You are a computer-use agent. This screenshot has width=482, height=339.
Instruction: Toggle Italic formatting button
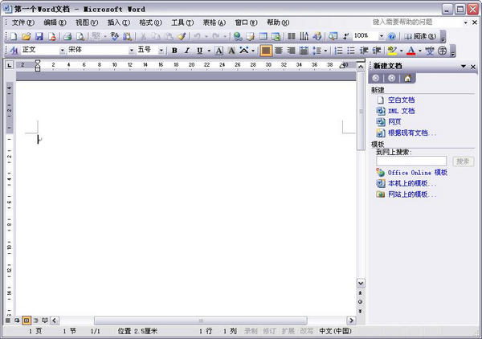pyautogui.click(x=187, y=51)
